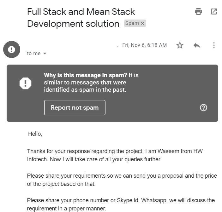This screenshot has width=222, height=212.
Task: Click the "to me" recipient text
Action: [34, 54]
